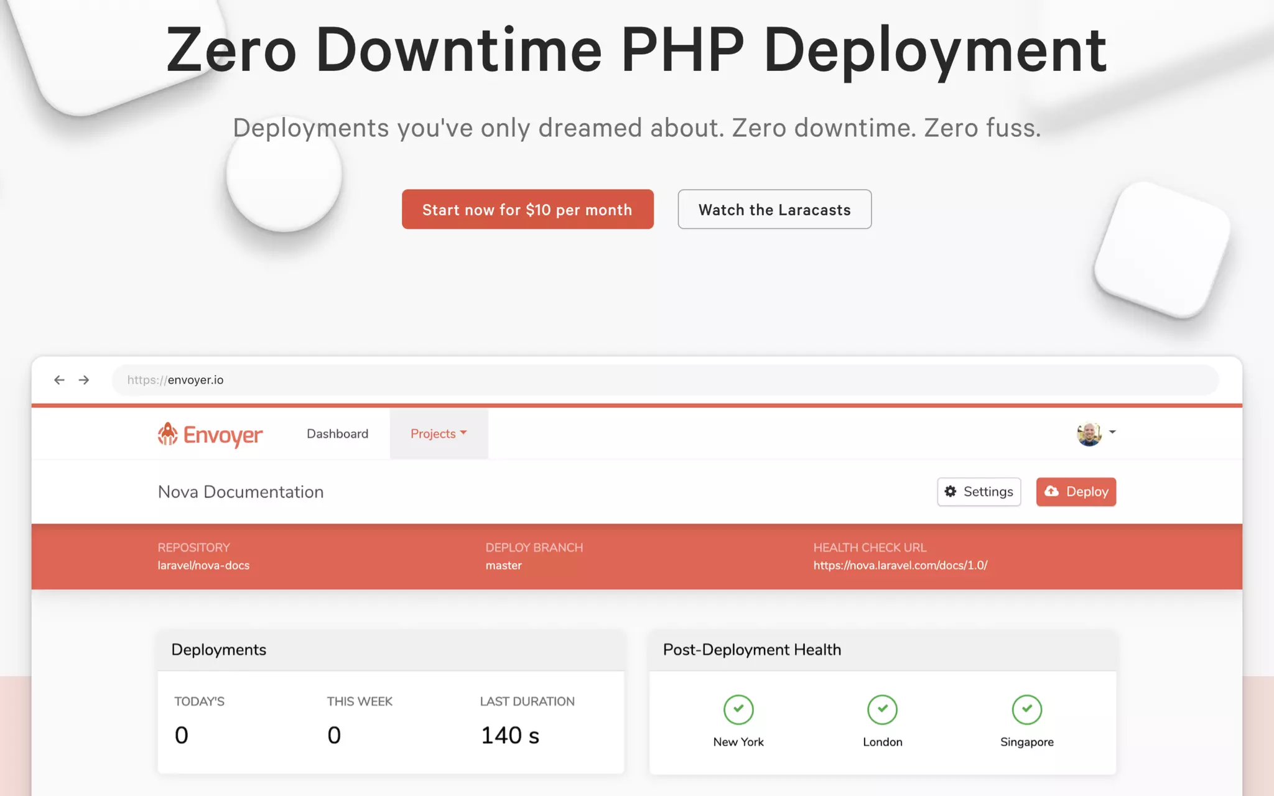Expand the Projects dropdown menu
Image resolution: width=1274 pixels, height=796 pixels.
[439, 433]
